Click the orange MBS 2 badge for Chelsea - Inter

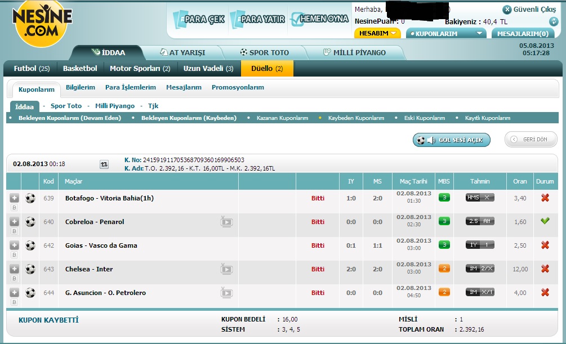click(444, 269)
